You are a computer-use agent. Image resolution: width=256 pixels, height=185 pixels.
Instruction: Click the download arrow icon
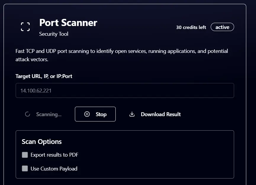click(x=132, y=114)
